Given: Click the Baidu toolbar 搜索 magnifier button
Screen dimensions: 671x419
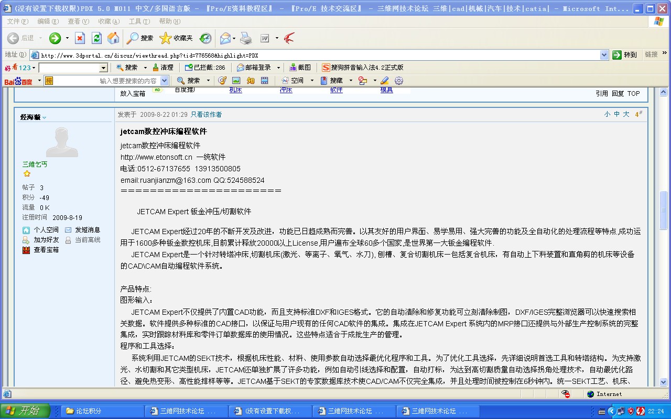Looking at the screenshot, I should click(x=188, y=81).
